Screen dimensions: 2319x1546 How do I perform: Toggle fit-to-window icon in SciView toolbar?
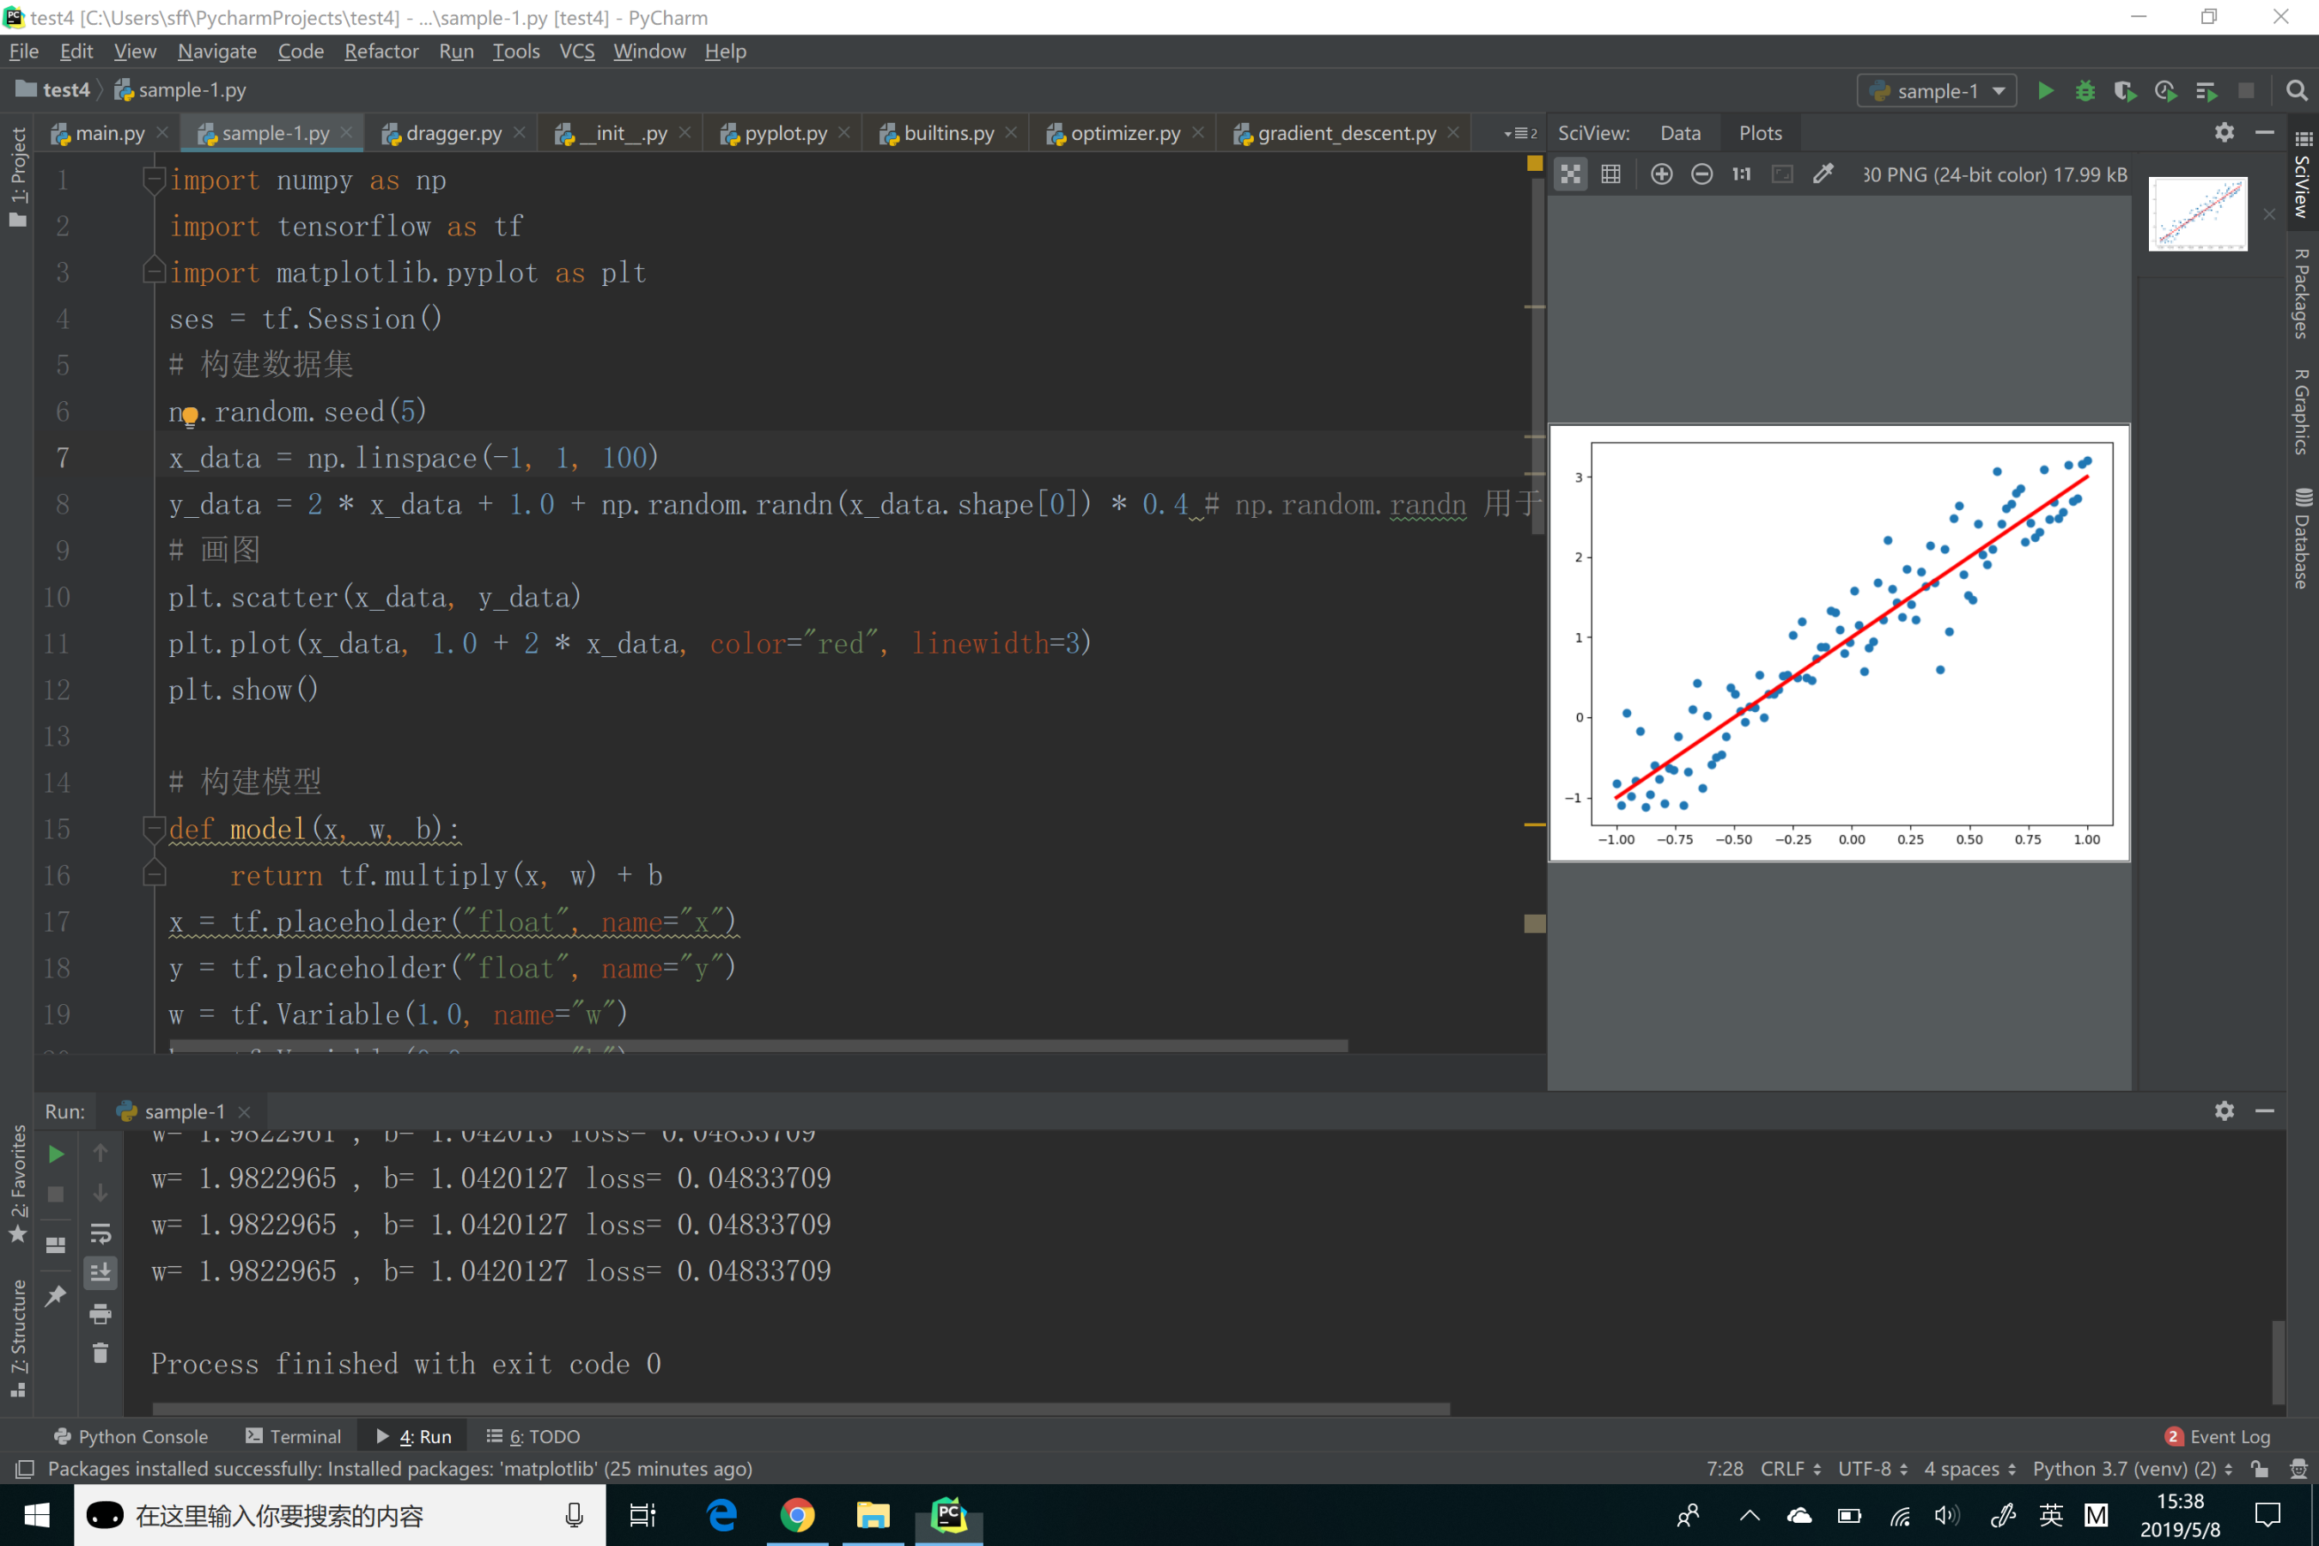pos(1571,174)
